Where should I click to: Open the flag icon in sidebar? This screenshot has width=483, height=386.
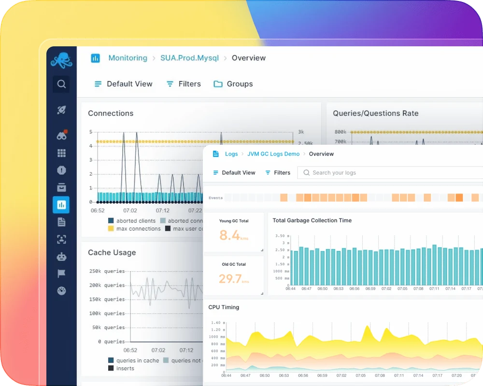point(61,274)
